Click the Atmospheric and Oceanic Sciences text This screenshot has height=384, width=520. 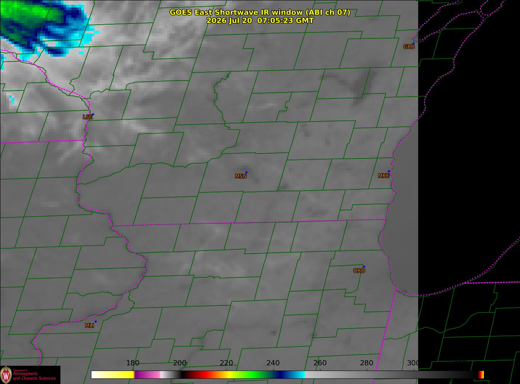point(34,376)
